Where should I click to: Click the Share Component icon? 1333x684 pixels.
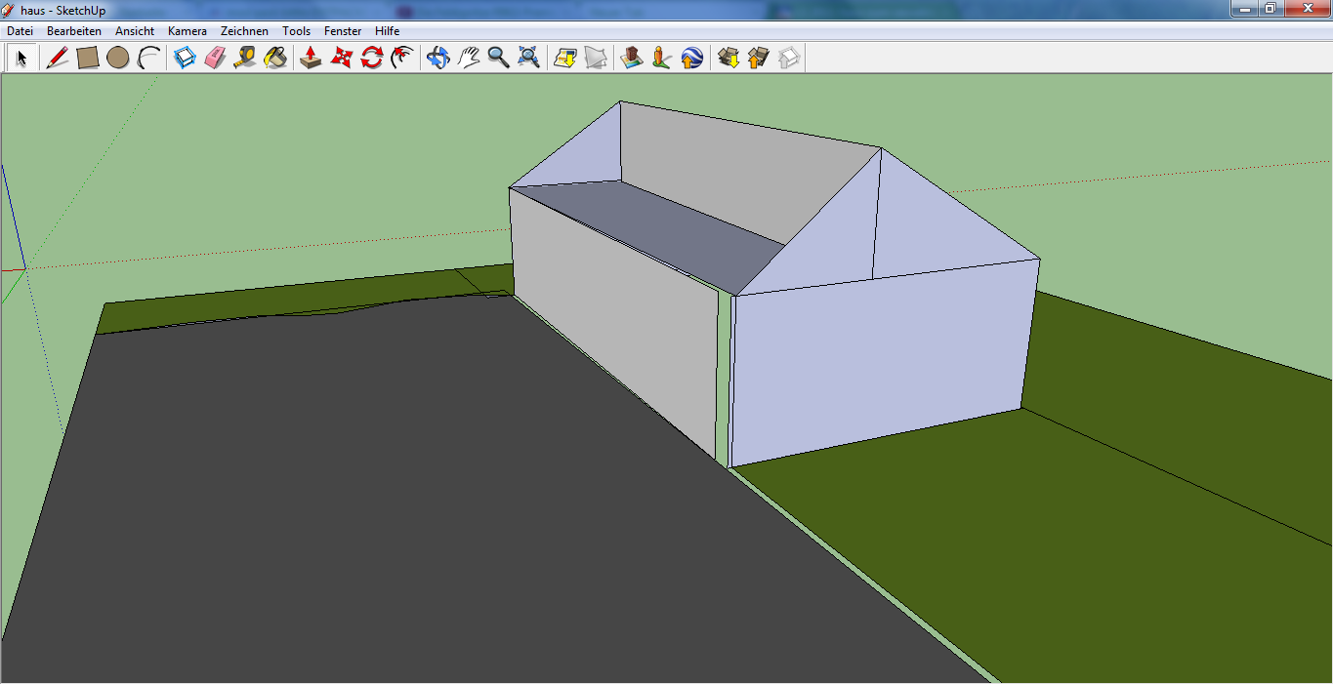tap(789, 58)
